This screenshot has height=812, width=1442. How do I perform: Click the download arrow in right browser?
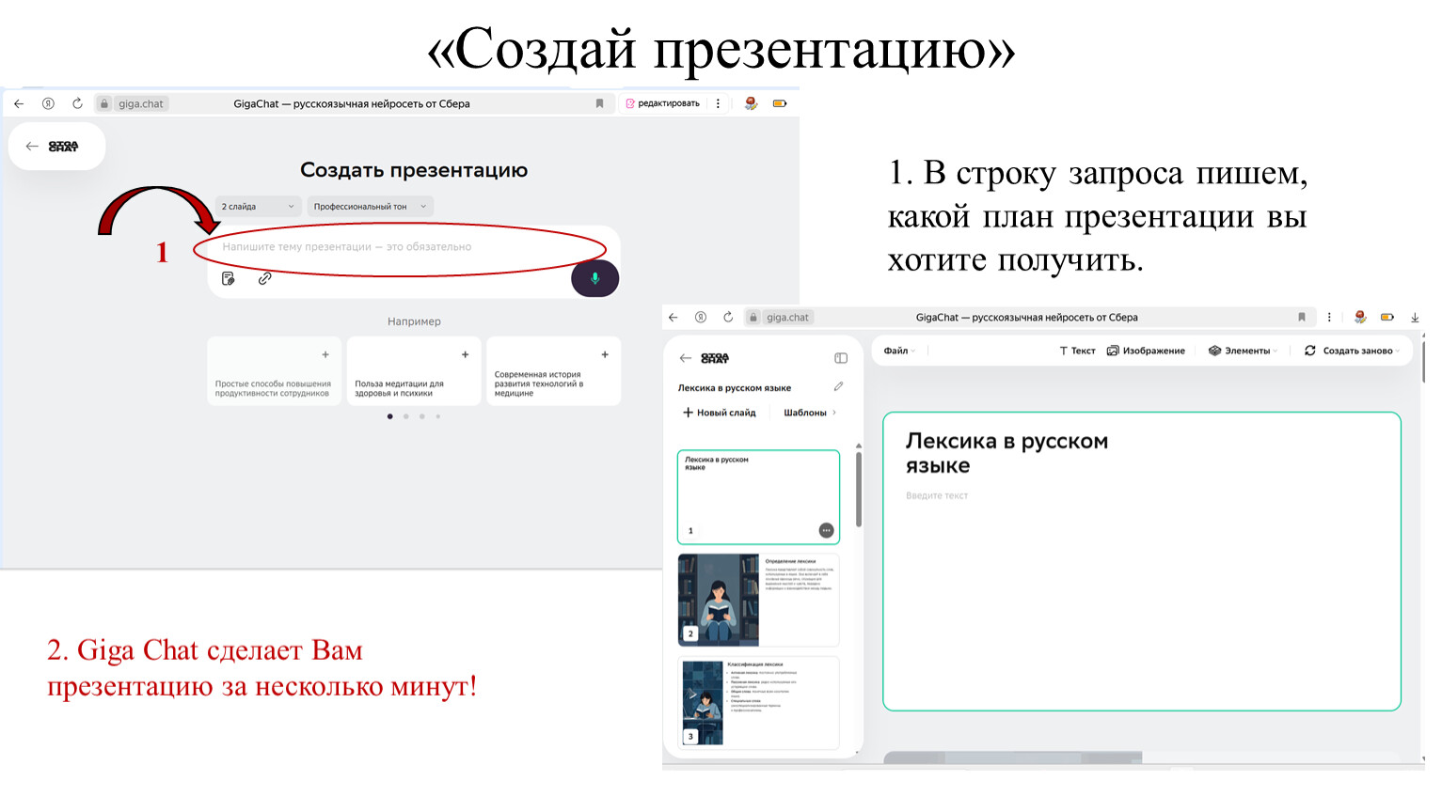[1415, 318]
